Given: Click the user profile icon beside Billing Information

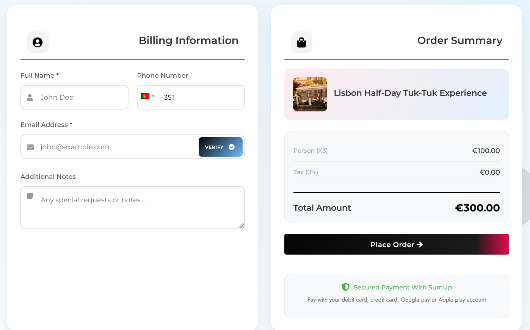Looking at the screenshot, I should point(38,42).
